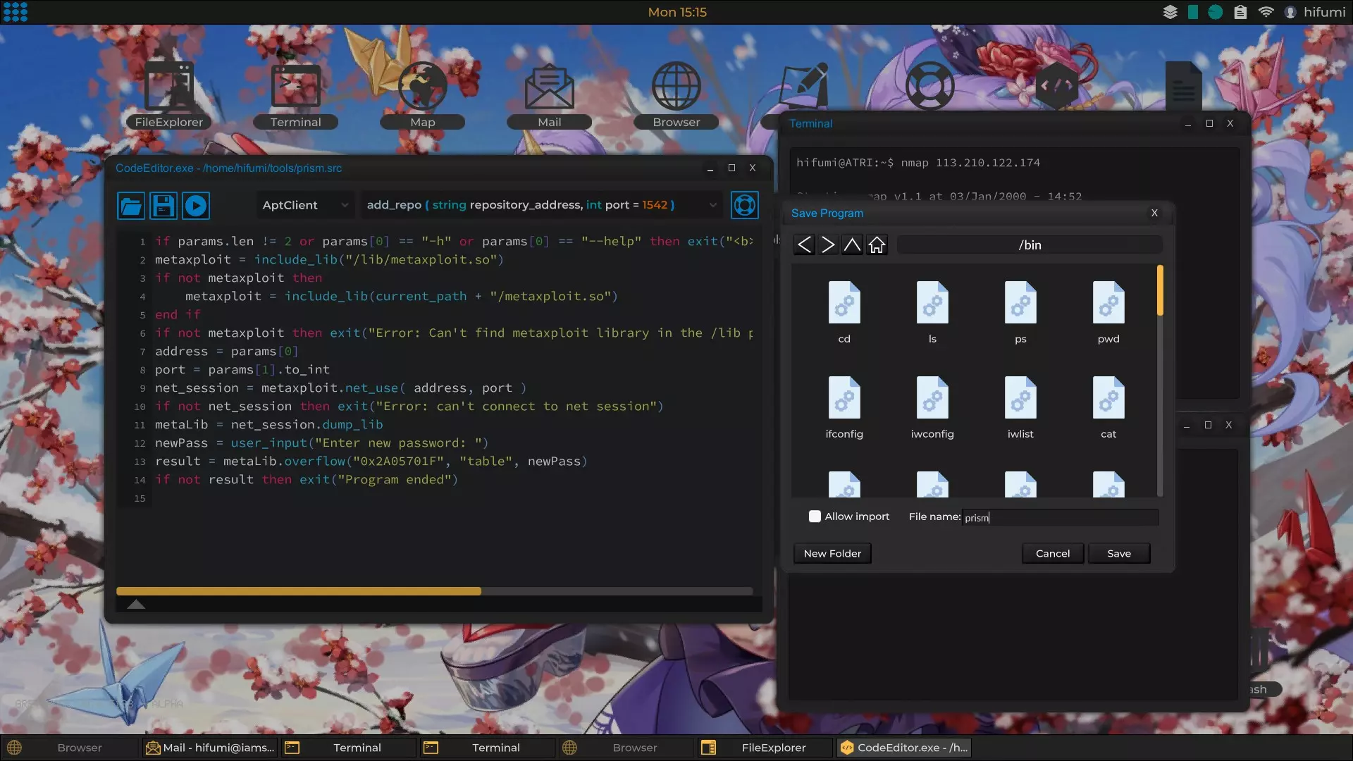
Task: Click the Save button
Action: pyautogui.click(x=1118, y=554)
